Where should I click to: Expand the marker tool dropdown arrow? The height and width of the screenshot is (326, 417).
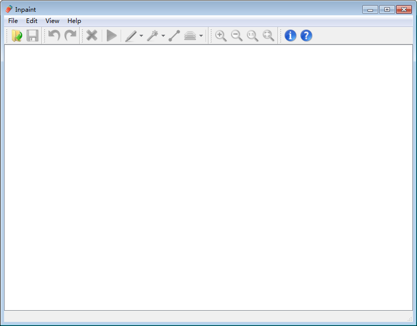click(x=140, y=37)
